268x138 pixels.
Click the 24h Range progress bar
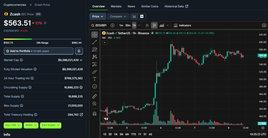click(x=43, y=39)
